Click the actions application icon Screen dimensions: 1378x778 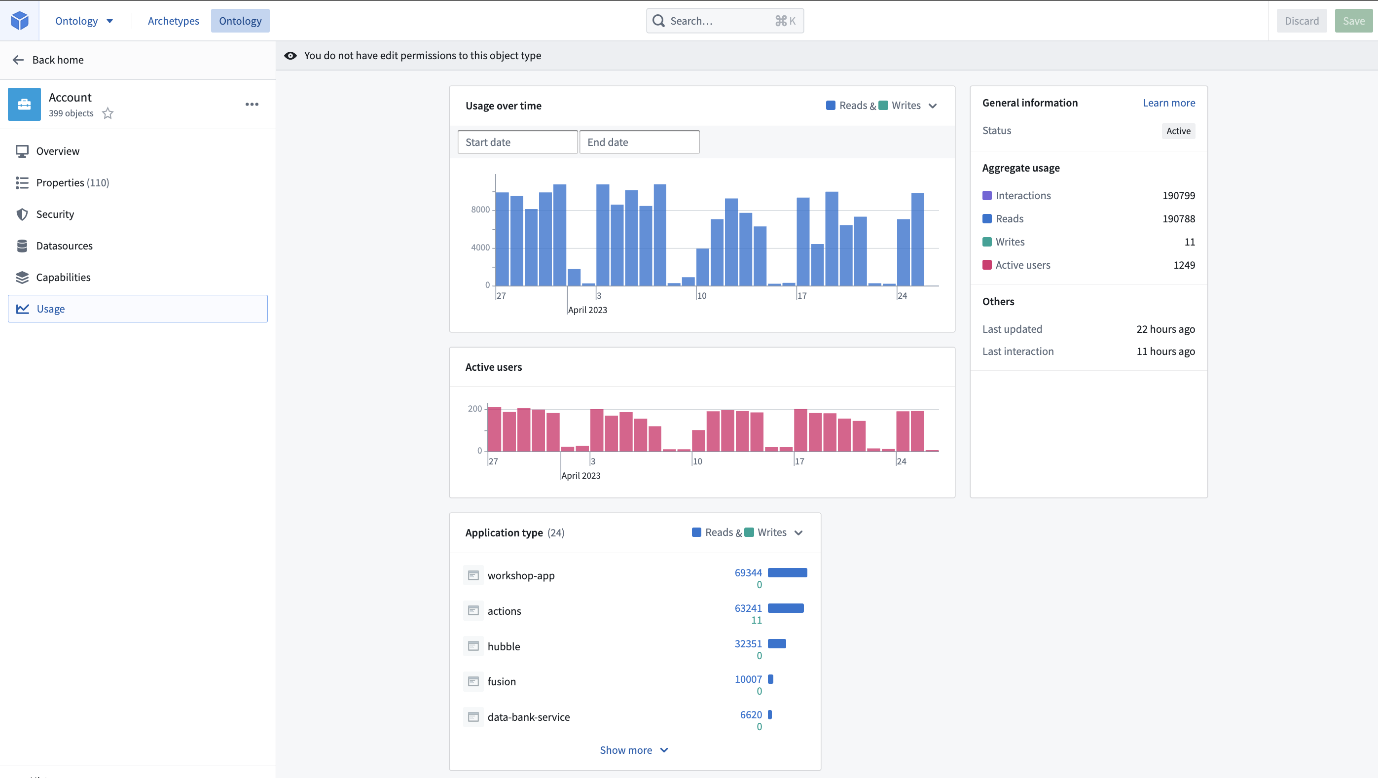[x=473, y=611]
